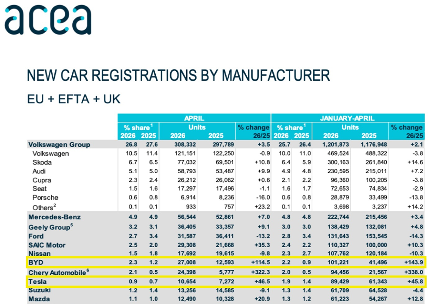Click Porsche January-April 2025 units 33,499
This screenshot has width=435, height=304.
[x=378, y=198]
